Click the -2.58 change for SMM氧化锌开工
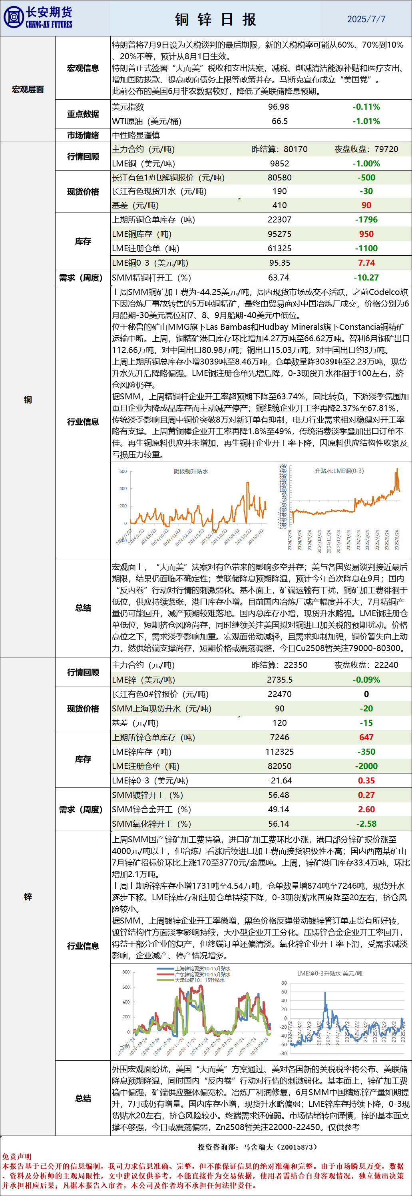This screenshot has height=1196, width=412. click(366, 823)
